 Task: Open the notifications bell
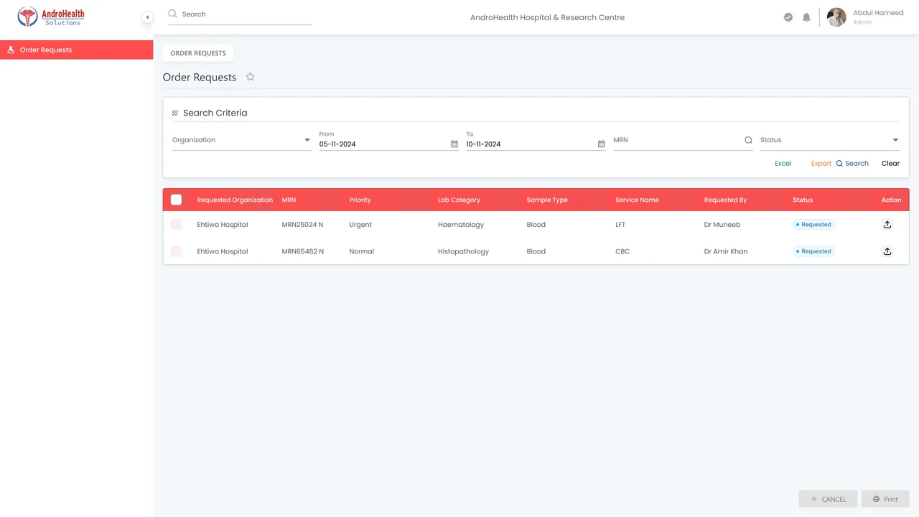click(x=806, y=17)
